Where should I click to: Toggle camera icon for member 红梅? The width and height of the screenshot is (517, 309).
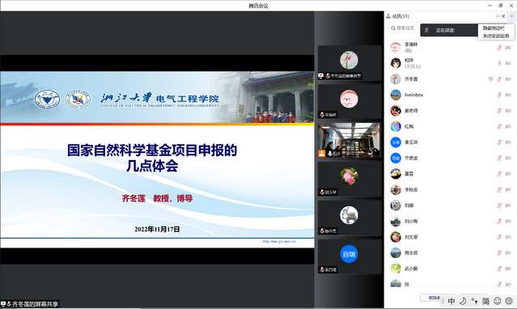pos(508,127)
